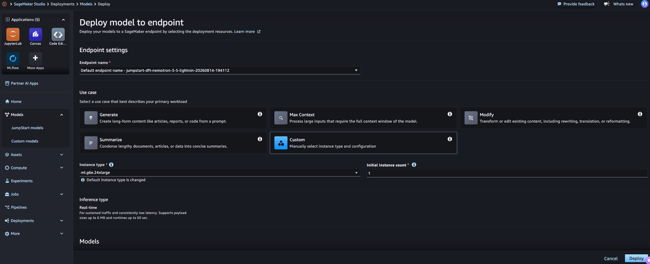Select the Max Context use case card
The height and width of the screenshot is (264, 650).
363,118
